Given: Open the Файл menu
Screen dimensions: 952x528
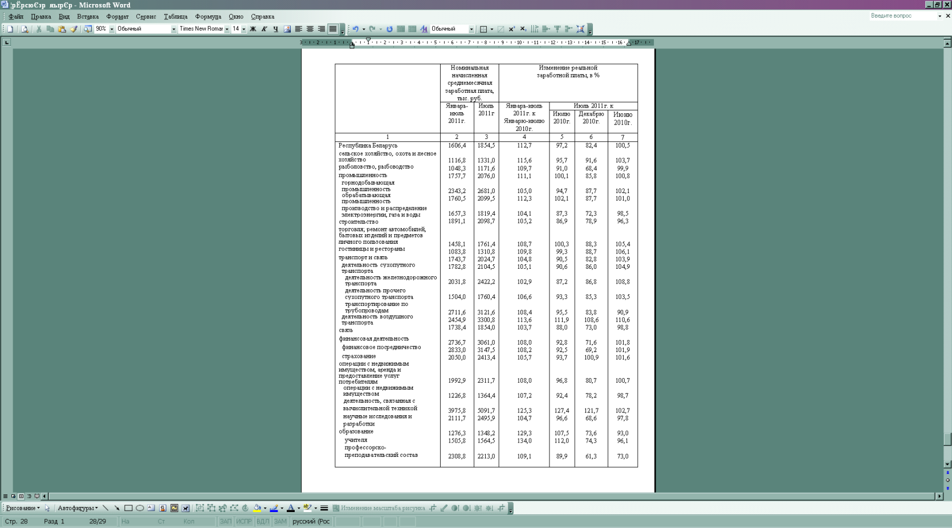Looking at the screenshot, I should (x=16, y=17).
